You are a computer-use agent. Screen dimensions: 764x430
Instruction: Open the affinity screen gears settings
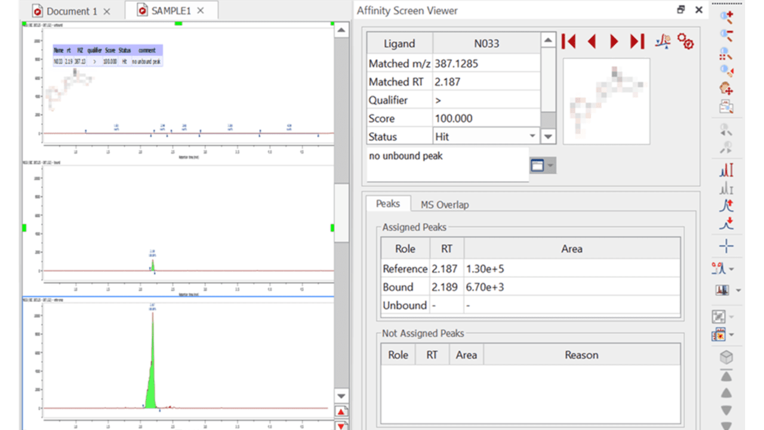point(686,42)
